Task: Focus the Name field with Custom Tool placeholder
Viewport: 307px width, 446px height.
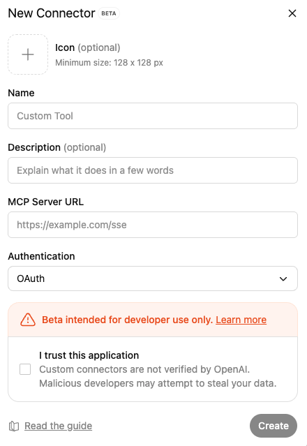Action: coord(153,116)
